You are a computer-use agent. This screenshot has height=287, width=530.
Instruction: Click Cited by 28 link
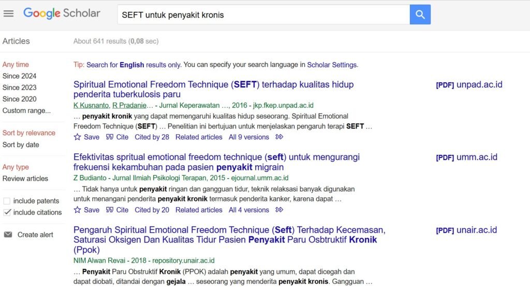tap(152, 137)
